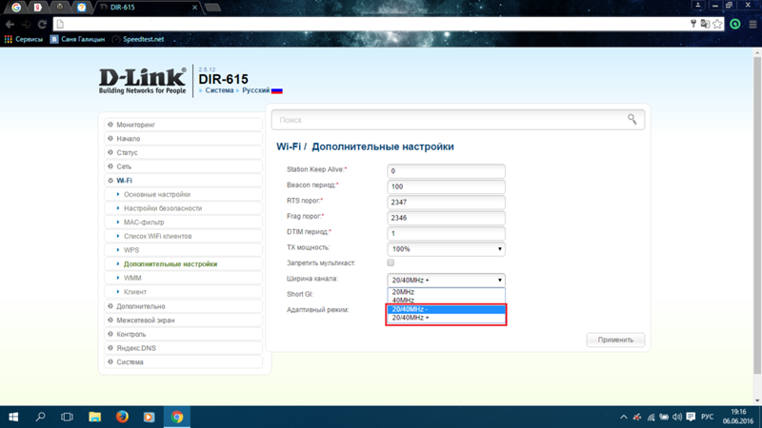The height and width of the screenshot is (428, 762).
Task: Switch to the Yandex tab
Action: coord(37,8)
